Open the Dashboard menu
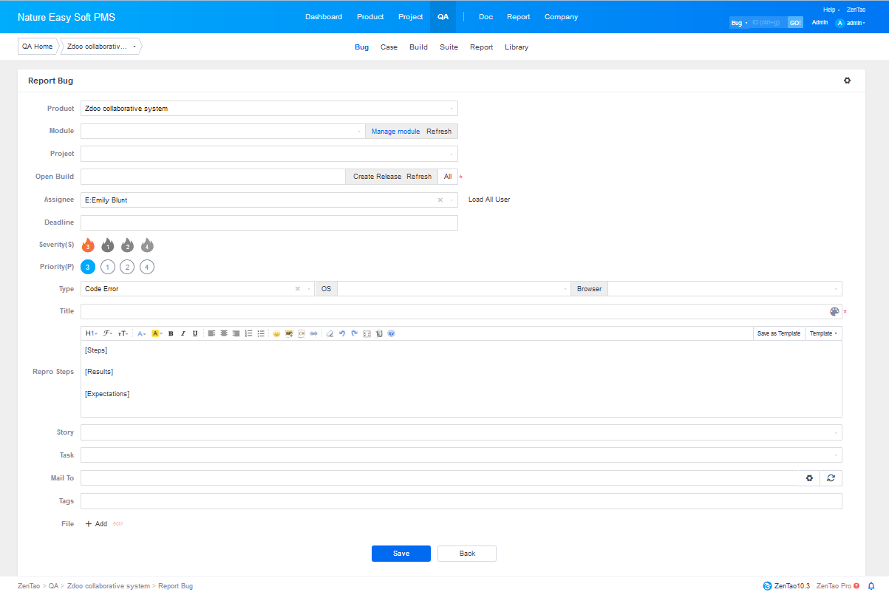 (324, 17)
